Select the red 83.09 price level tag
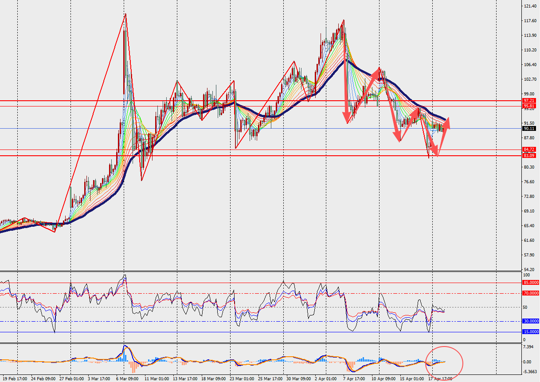The height and width of the screenshot is (382, 540). point(529,156)
